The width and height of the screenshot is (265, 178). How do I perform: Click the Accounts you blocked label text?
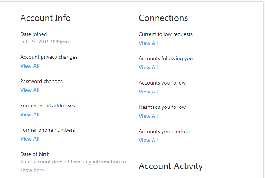[164, 132]
